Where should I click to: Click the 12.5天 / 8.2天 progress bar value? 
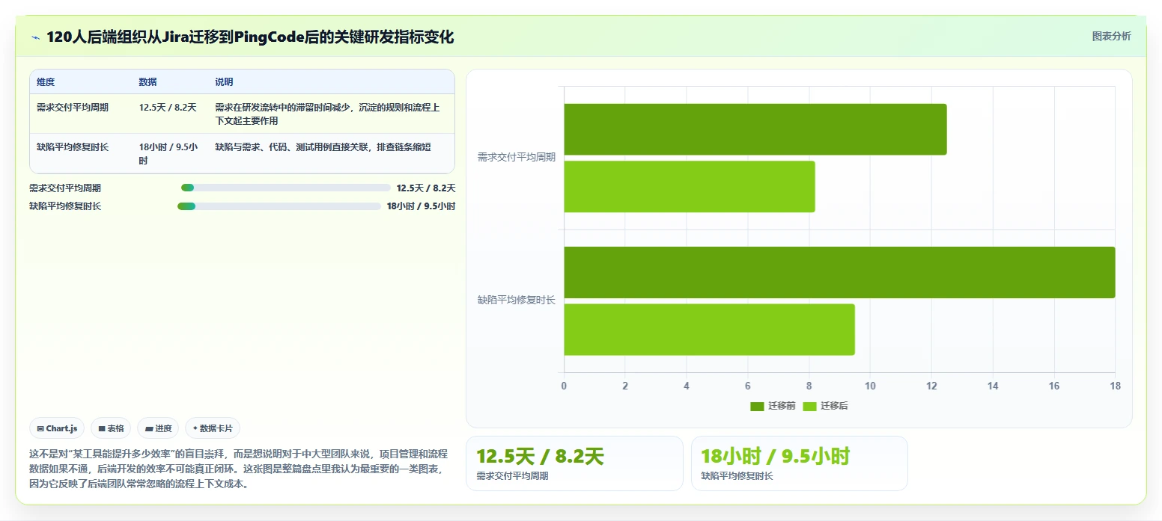(426, 188)
